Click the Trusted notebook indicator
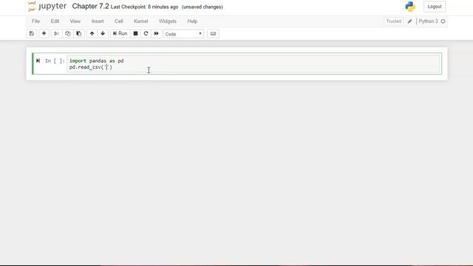473x266 pixels. 394,21
